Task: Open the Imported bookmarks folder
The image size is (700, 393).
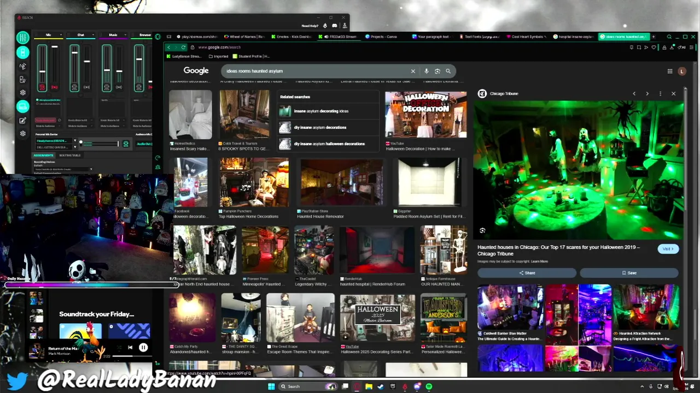Action: tap(218, 56)
